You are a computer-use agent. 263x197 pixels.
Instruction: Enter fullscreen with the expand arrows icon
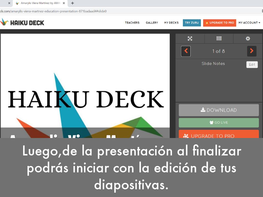click(190, 38)
